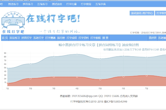The height and width of the screenshot is (110, 166).
Task: Open 打字资料 in the main navigation
Action: (84, 38)
